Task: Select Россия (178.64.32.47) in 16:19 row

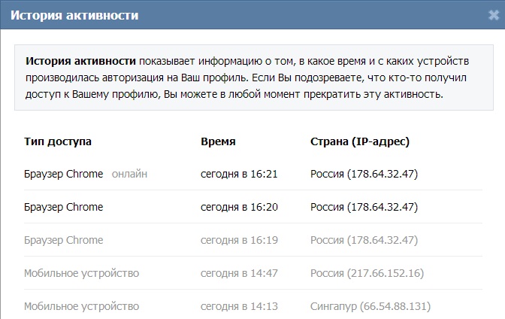Action: [364, 240]
